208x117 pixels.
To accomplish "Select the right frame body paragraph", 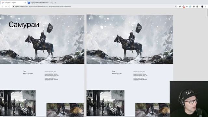I will [x=140, y=76].
